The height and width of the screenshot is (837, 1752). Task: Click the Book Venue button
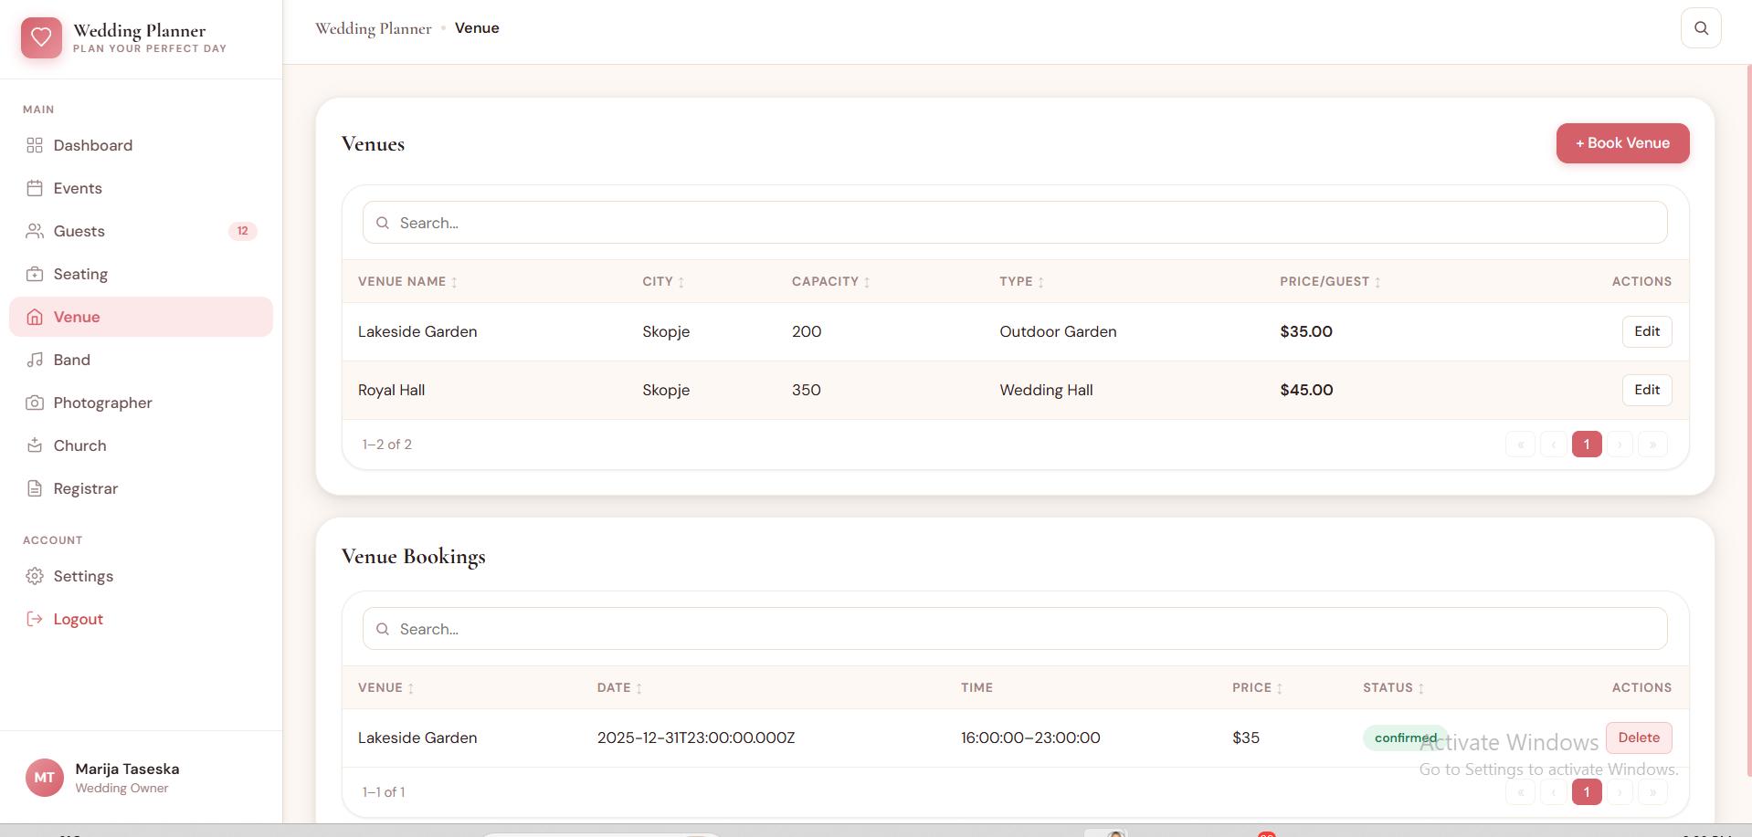pyautogui.click(x=1622, y=143)
